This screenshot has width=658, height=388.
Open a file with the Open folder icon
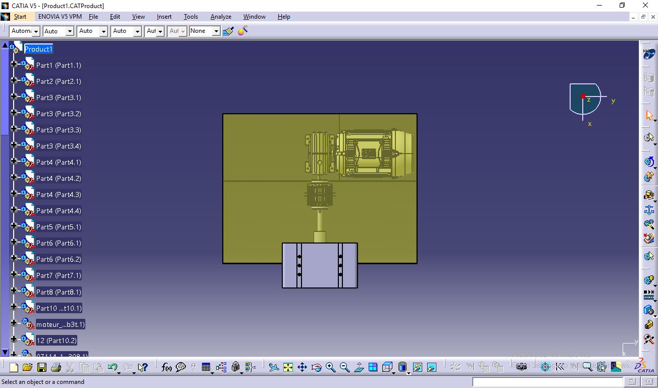[27, 367]
